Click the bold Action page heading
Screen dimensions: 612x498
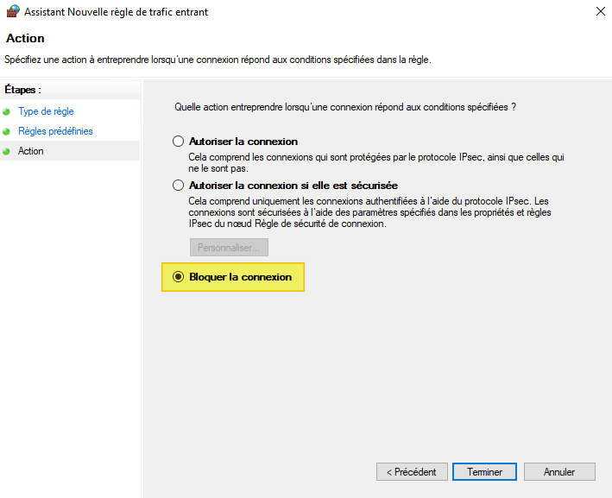click(x=25, y=39)
